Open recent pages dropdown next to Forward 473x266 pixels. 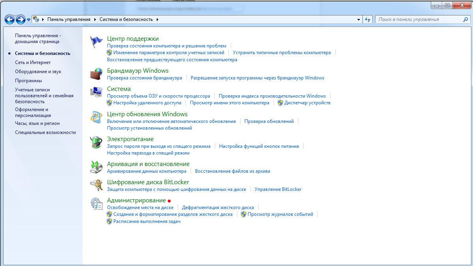(29, 20)
